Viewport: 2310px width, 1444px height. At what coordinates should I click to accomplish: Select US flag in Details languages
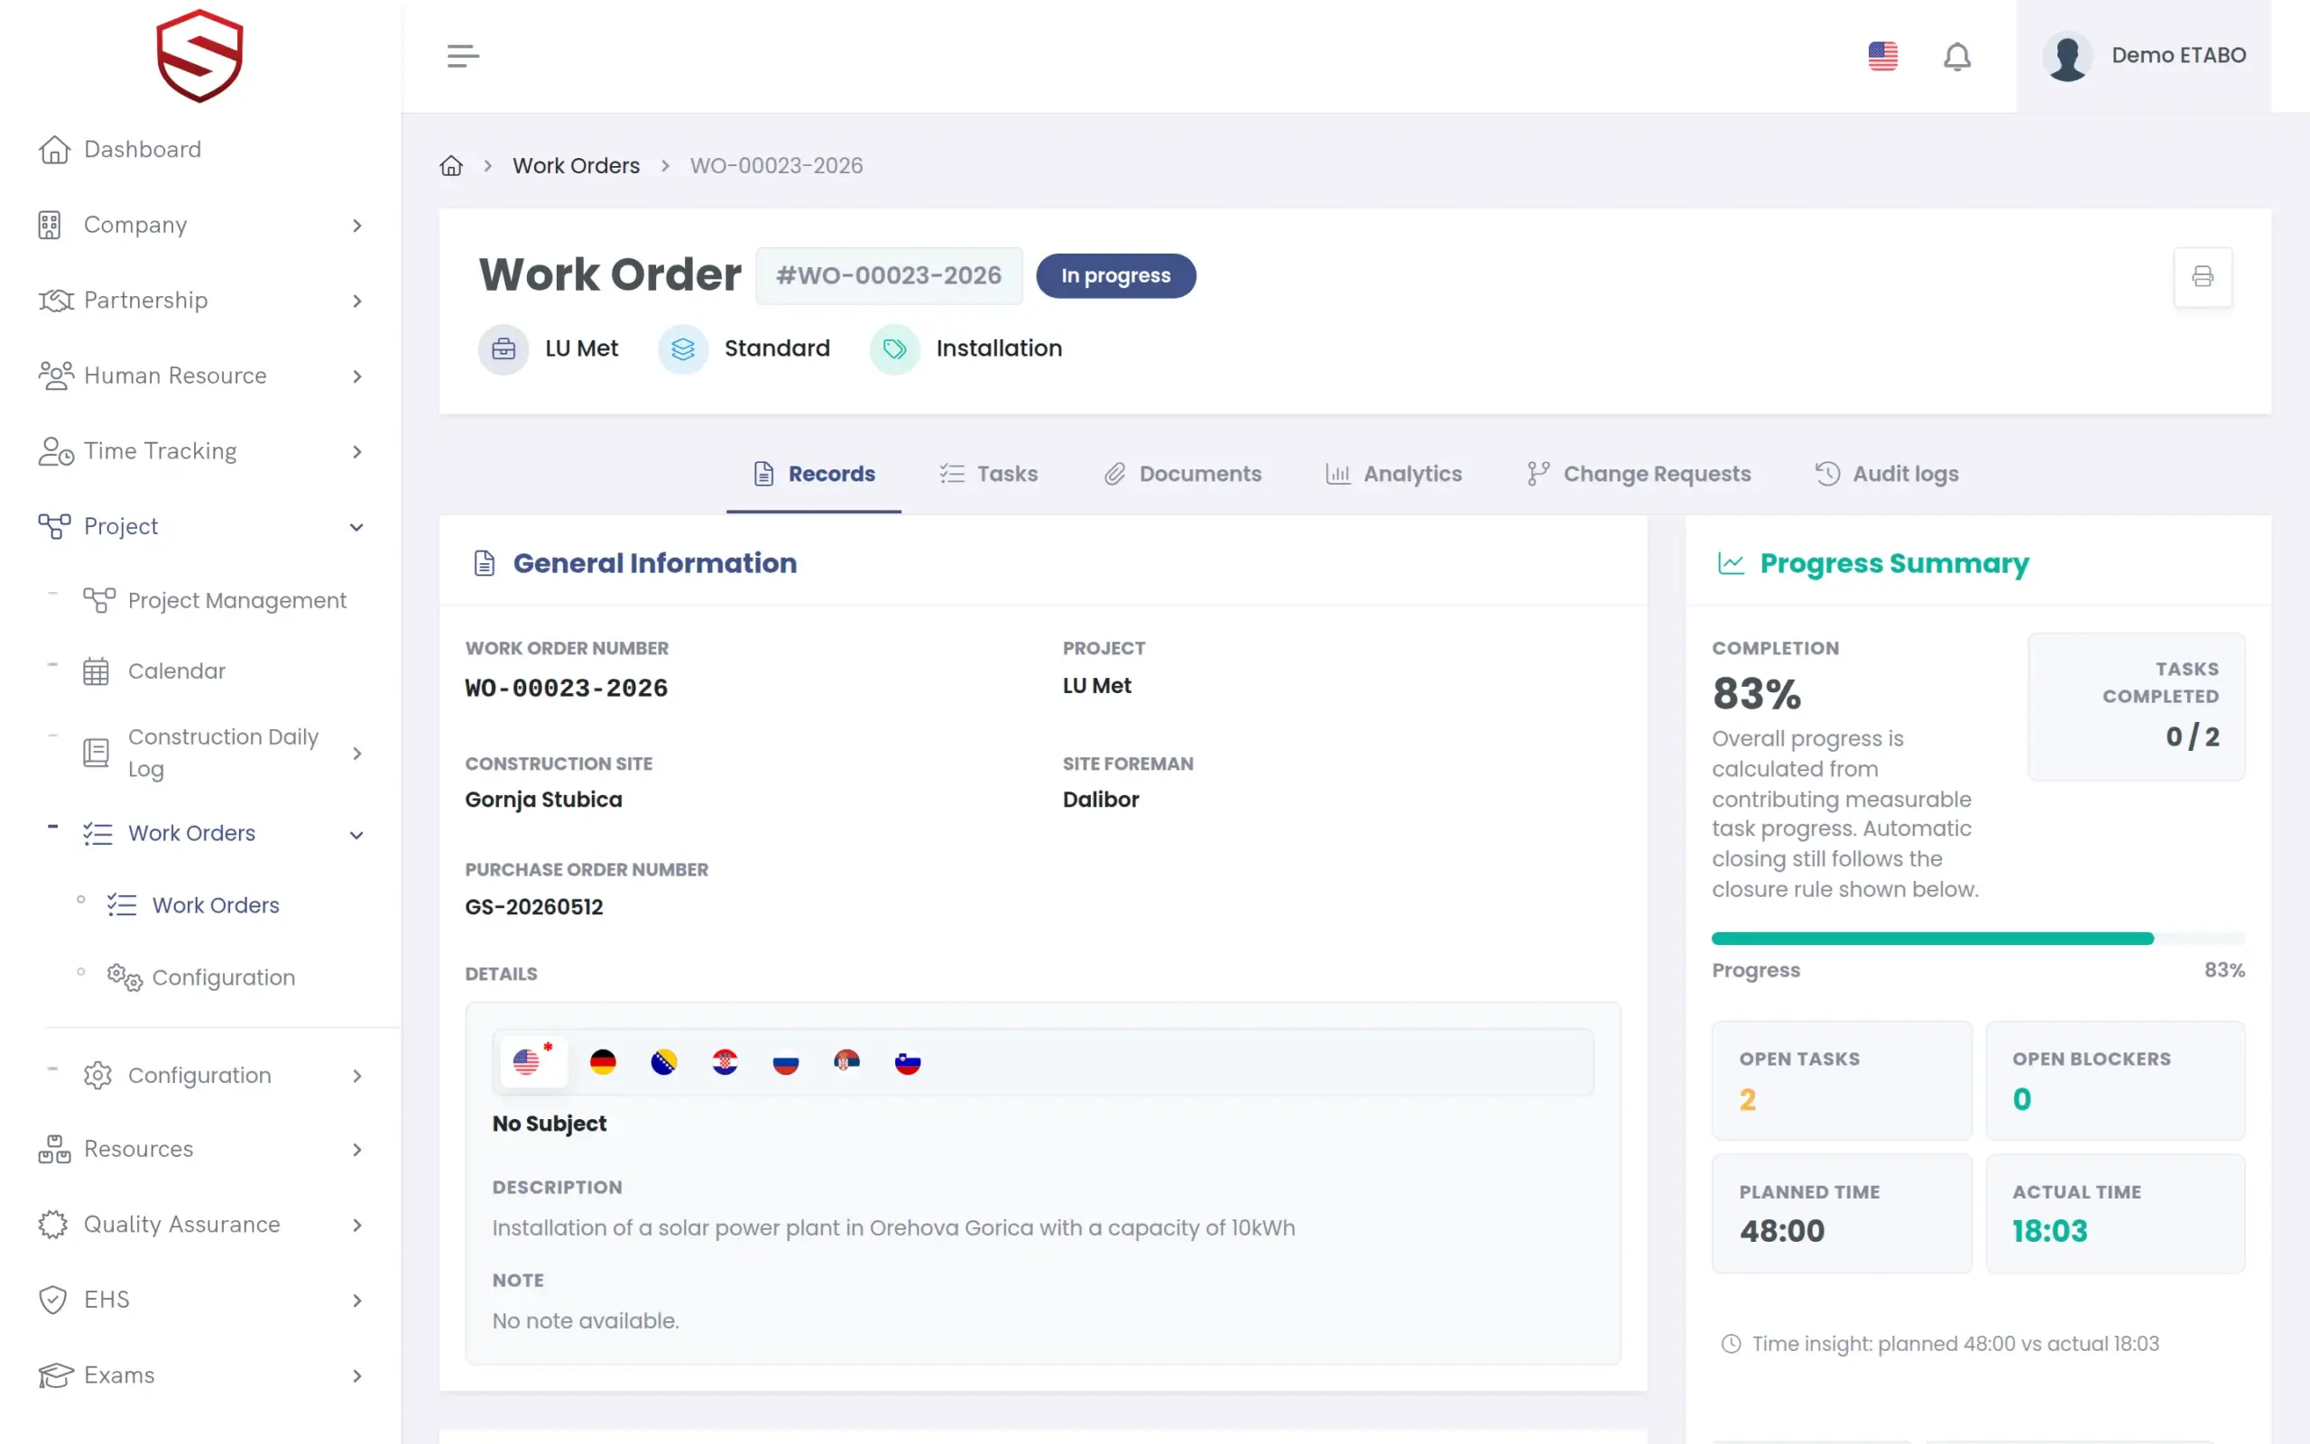[532, 1061]
